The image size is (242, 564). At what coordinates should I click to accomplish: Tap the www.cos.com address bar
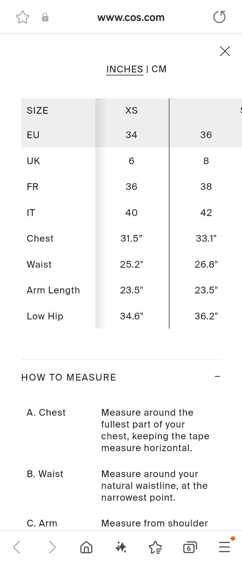(x=131, y=17)
